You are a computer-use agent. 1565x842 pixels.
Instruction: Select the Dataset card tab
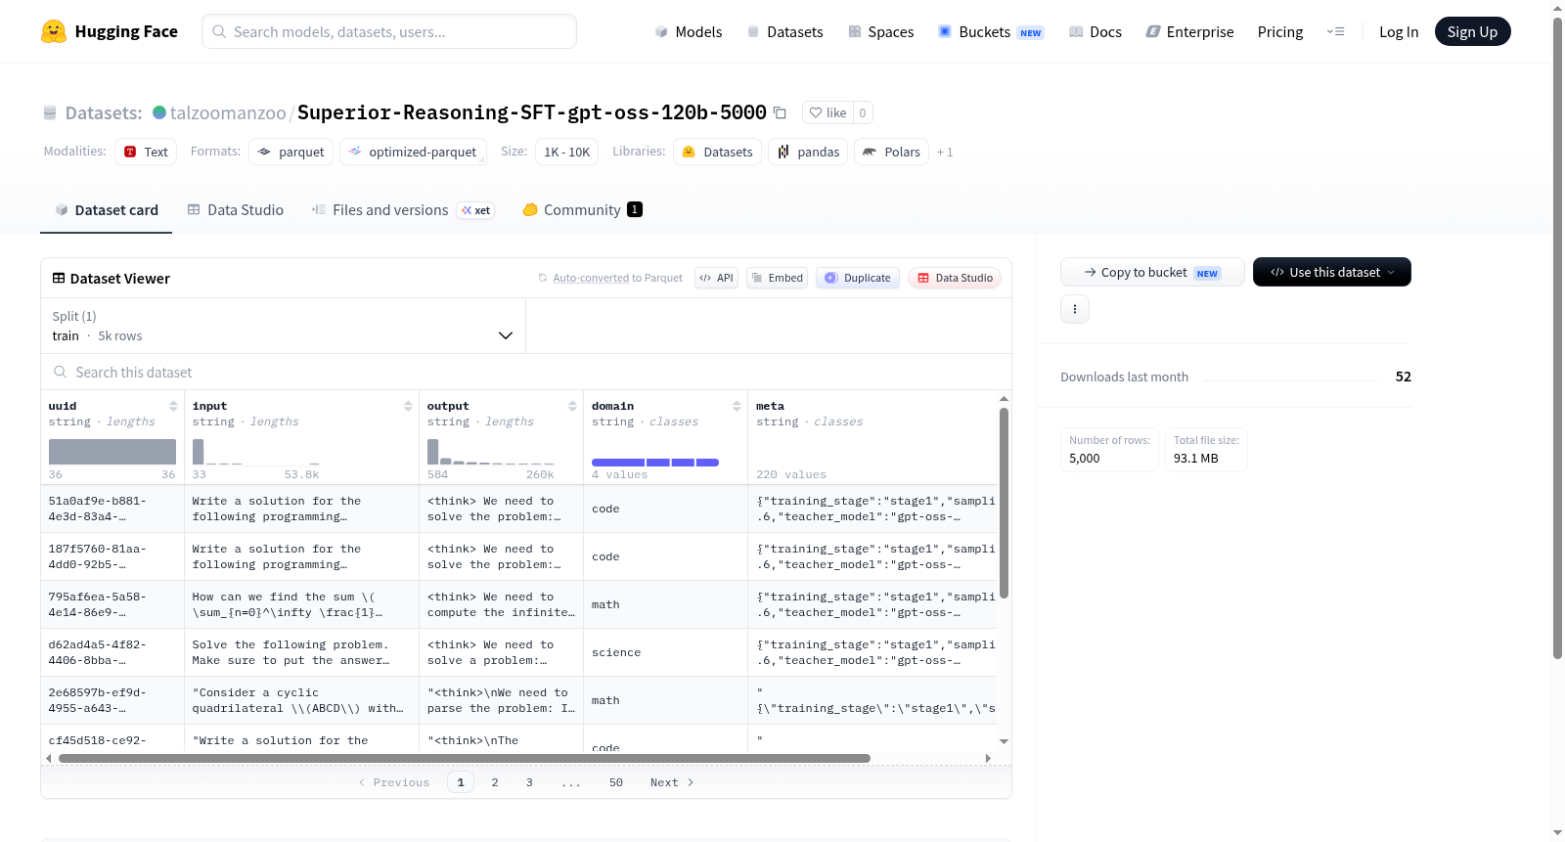[106, 209]
